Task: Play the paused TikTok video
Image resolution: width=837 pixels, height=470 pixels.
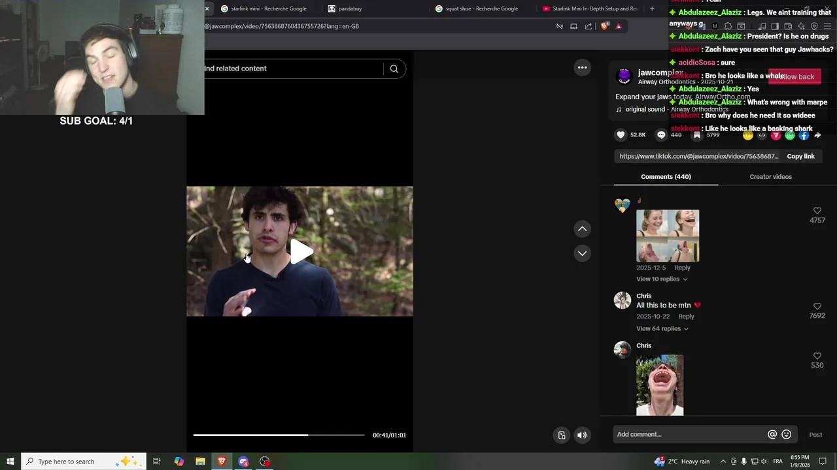Action: pos(301,251)
